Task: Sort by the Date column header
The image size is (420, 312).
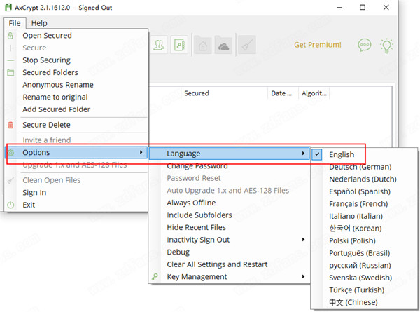Action: coord(281,93)
